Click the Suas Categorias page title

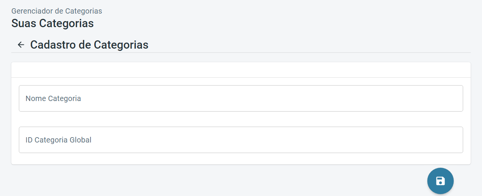[x=52, y=23]
